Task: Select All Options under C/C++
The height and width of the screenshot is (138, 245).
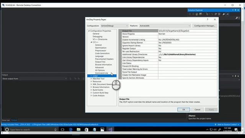Action: [x=100, y=70]
